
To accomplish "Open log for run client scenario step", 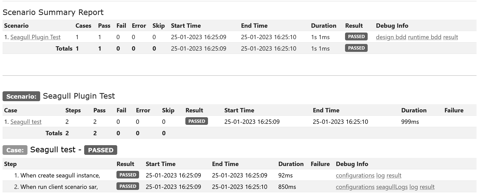I will [413, 187].
